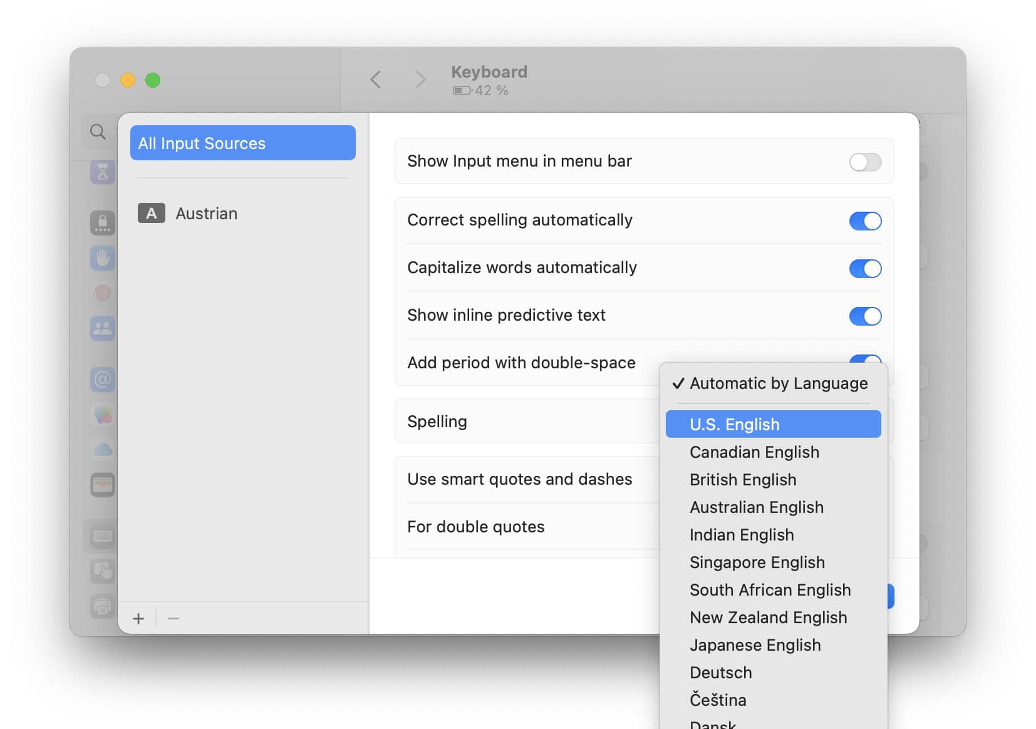Disable Correct spelling automatically switch
The height and width of the screenshot is (729, 1036).
coord(865,220)
